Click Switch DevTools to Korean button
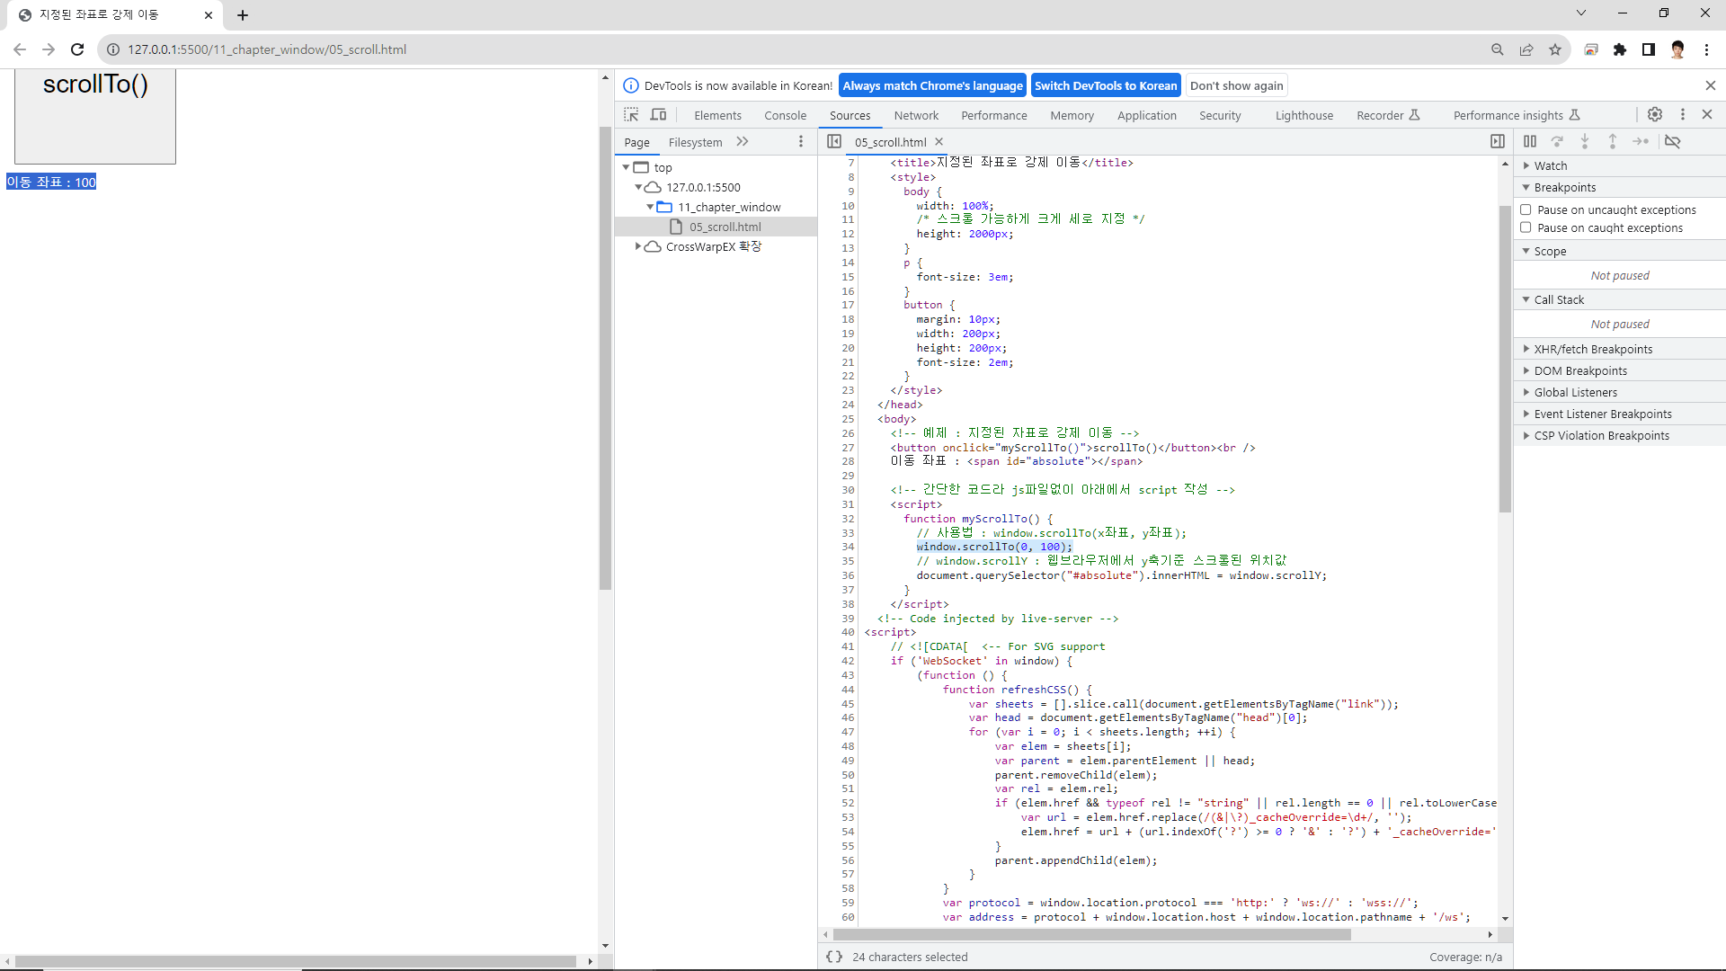The image size is (1726, 971). 1106,85
